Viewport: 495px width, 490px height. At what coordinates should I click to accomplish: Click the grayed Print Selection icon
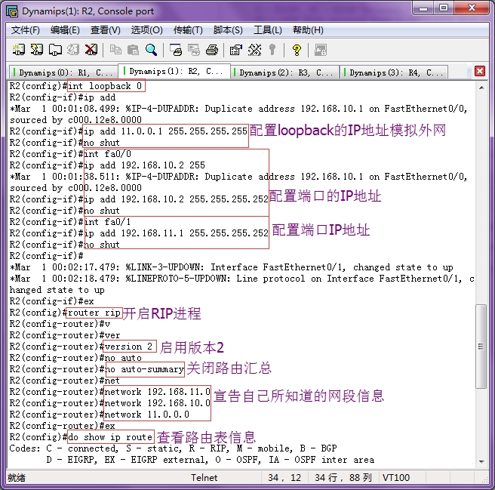[x=194, y=50]
